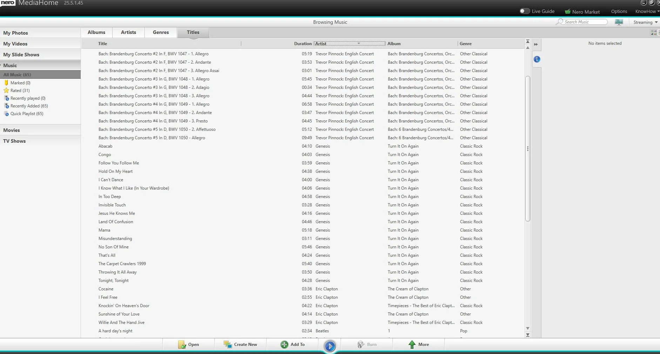Click the blue info panel icon

pos(537,59)
